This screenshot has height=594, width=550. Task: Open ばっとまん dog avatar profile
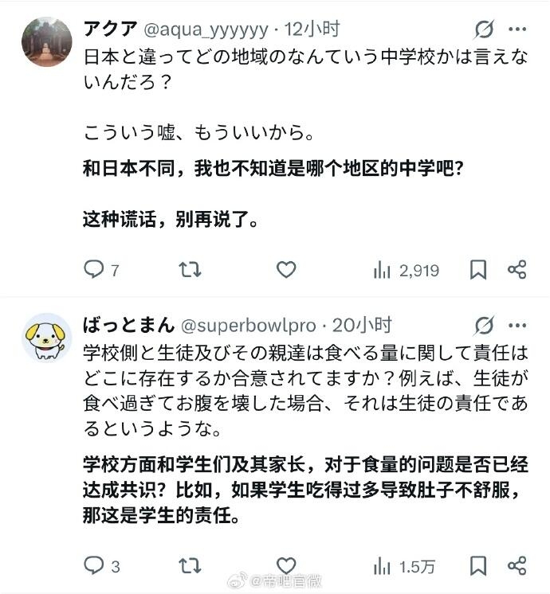coord(46,337)
